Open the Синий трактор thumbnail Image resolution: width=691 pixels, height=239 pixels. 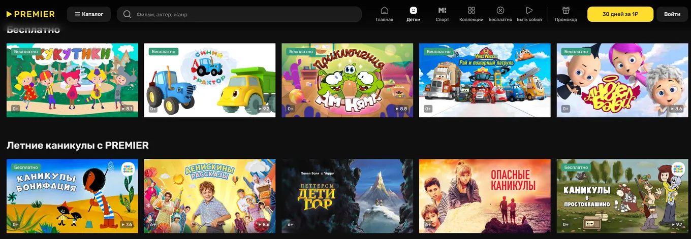[x=210, y=80]
